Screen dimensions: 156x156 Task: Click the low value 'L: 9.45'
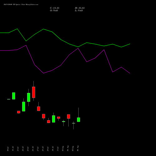click(79, 11)
